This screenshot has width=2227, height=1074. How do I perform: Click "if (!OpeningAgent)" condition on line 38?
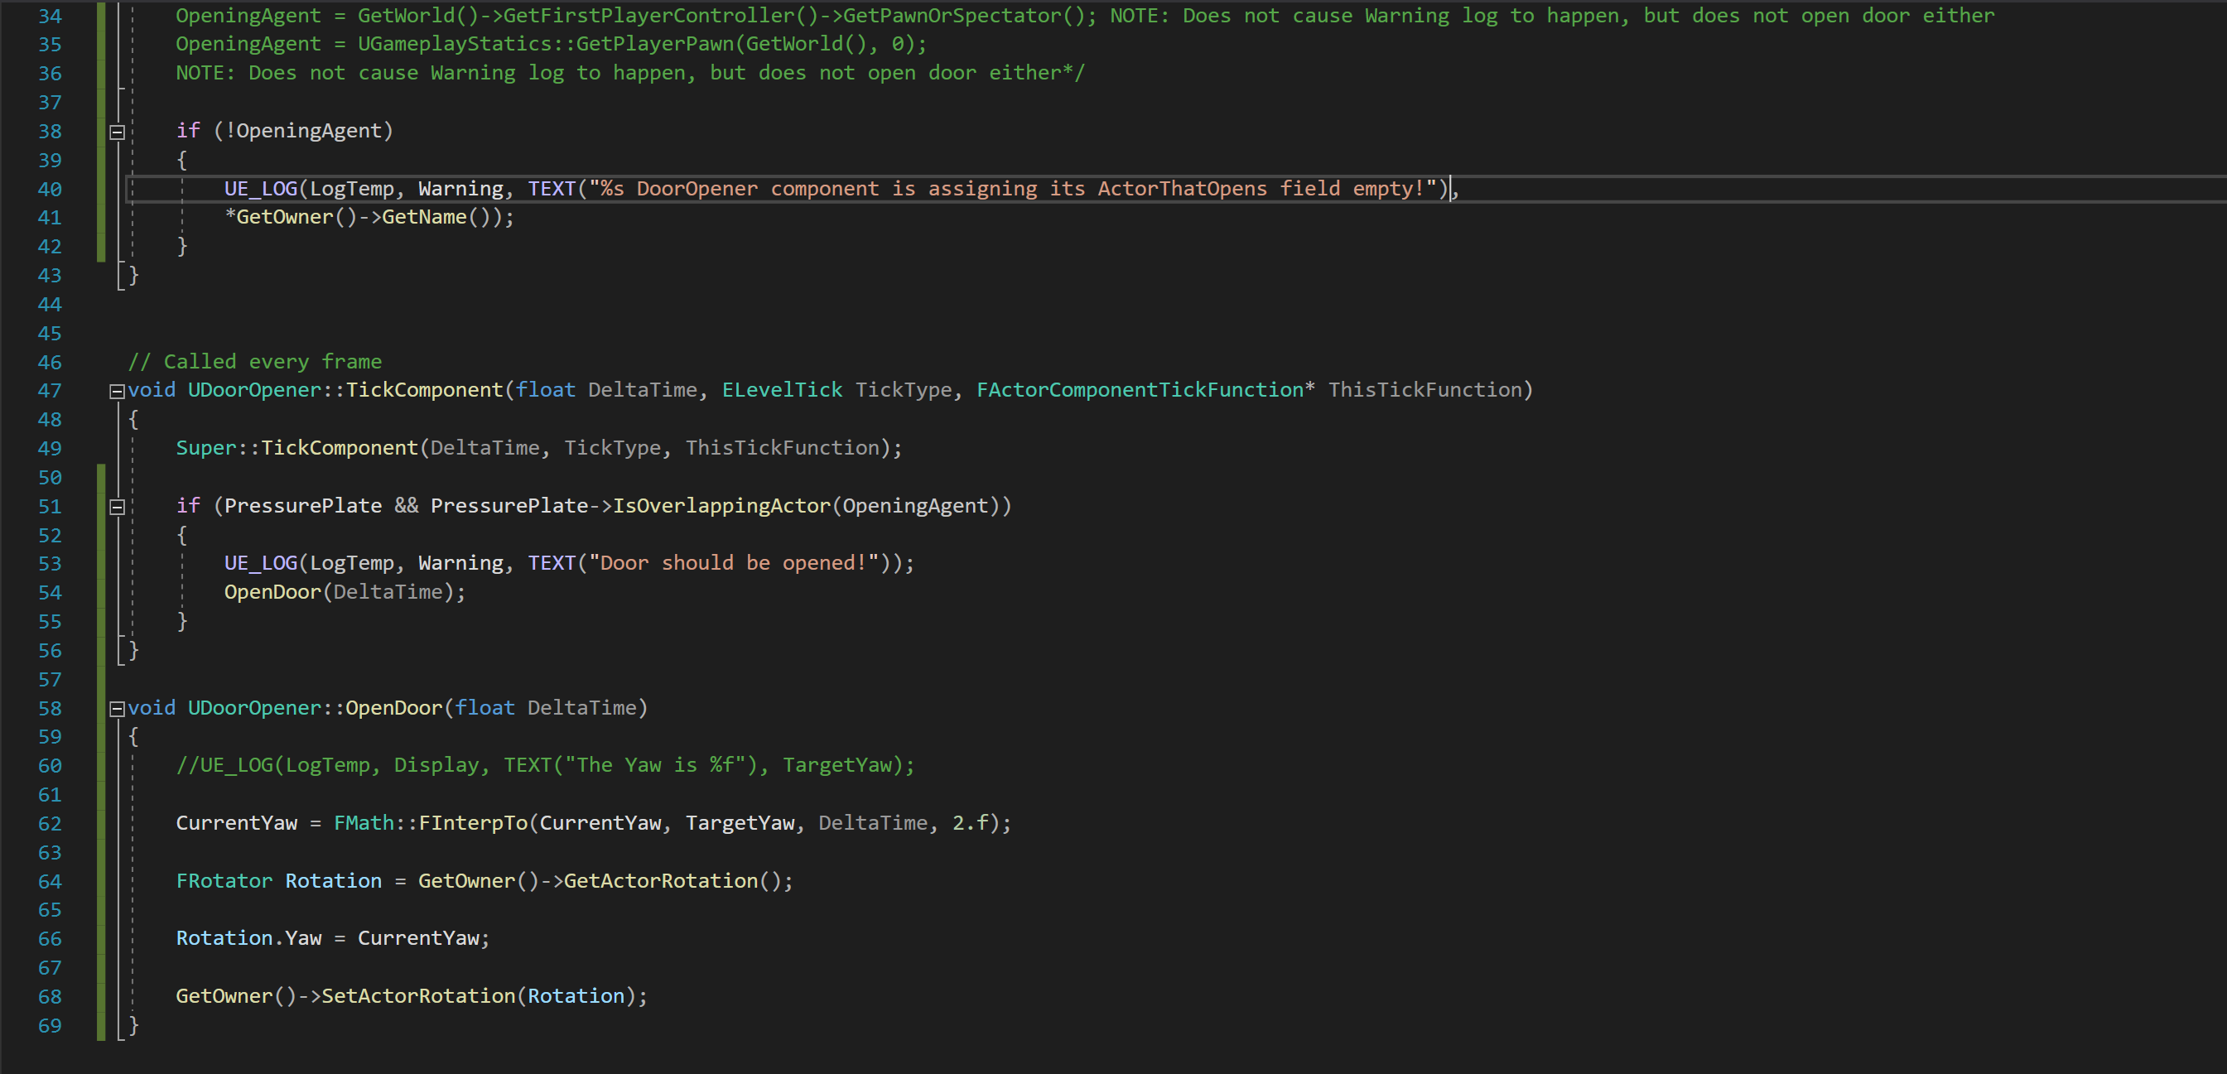pyautogui.click(x=285, y=131)
